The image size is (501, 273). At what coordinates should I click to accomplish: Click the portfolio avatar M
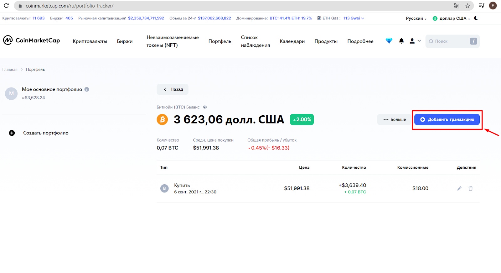coord(11,93)
